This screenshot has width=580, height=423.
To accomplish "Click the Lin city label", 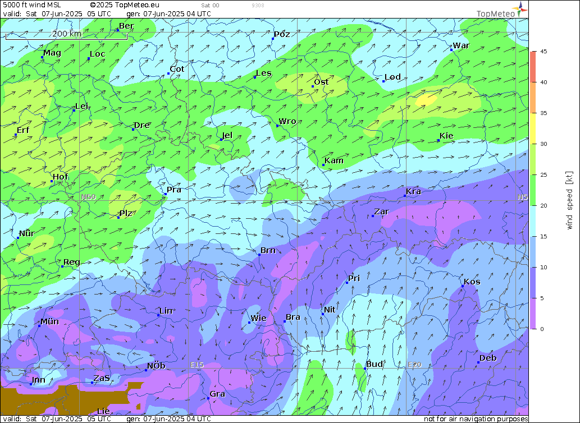I will (166, 311).
